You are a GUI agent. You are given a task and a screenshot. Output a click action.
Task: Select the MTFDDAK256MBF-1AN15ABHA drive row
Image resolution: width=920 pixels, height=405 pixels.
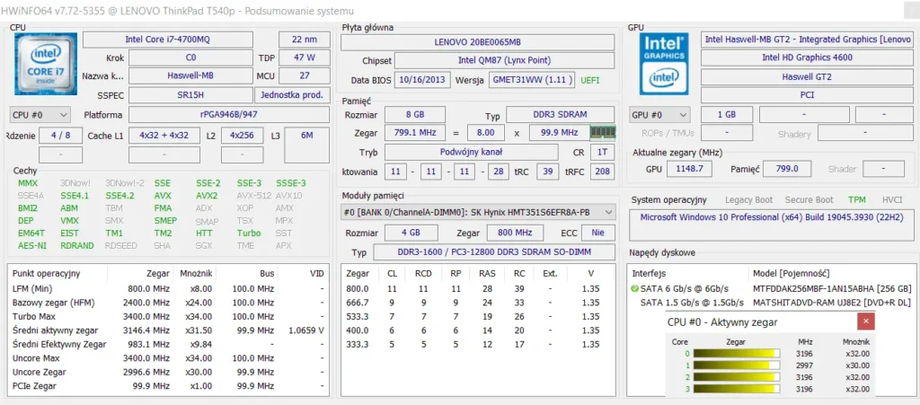[x=770, y=289]
